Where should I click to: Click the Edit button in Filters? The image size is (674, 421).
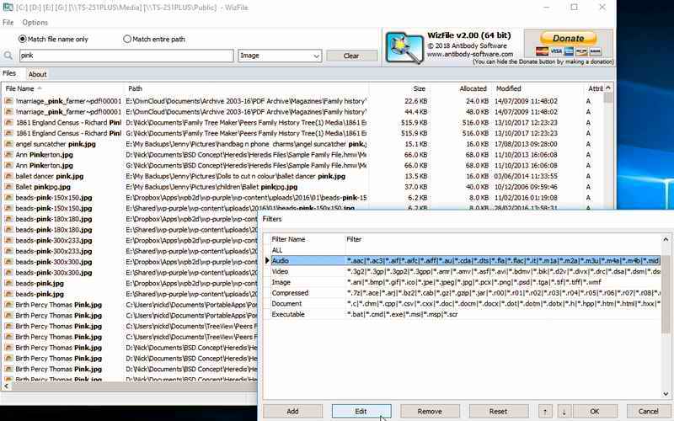coord(361,411)
